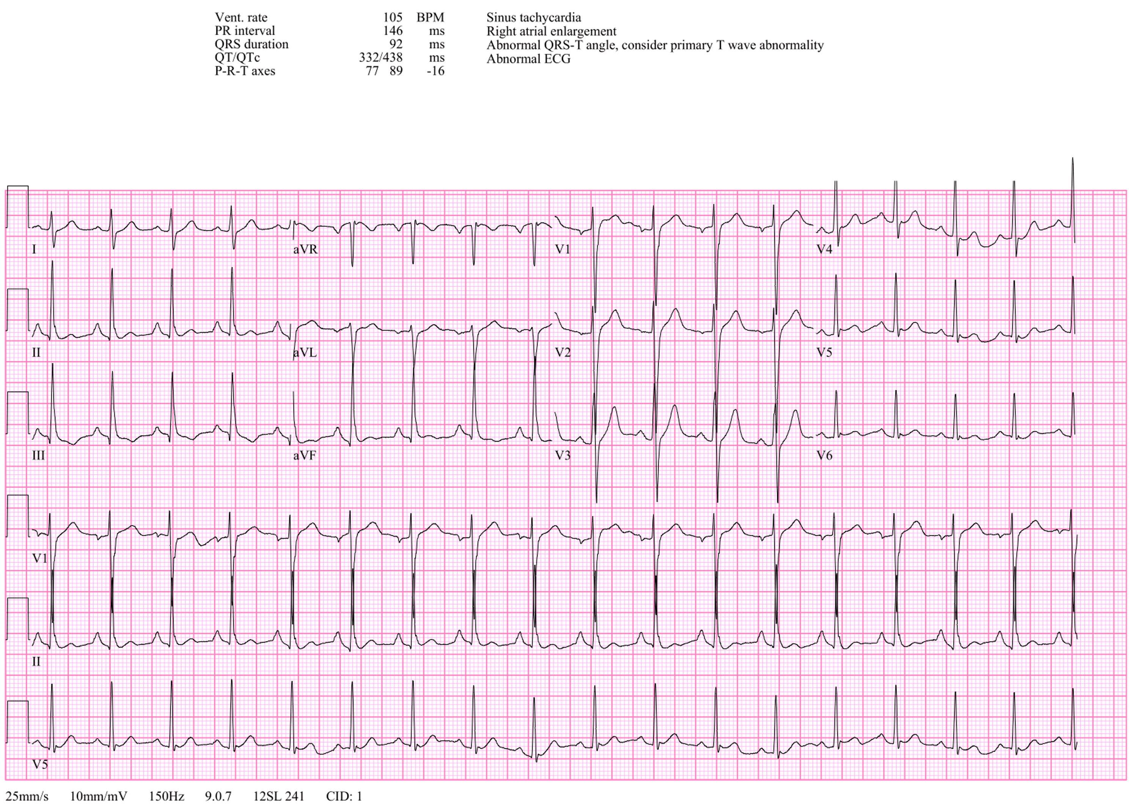This screenshot has width=1138, height=804.
Task: Click the 'Abnormal ECG' statement
Action: (x=528, y=59)
